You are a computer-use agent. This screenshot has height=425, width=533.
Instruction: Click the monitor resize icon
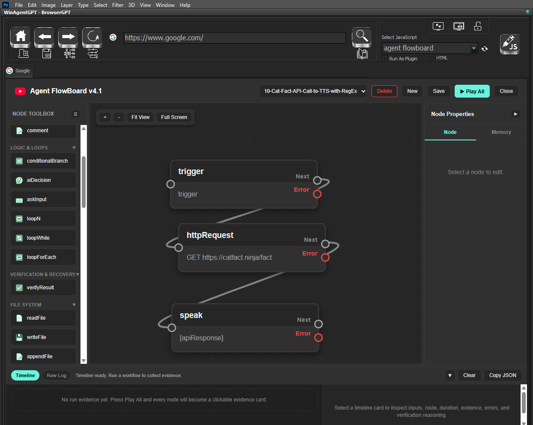438,26
